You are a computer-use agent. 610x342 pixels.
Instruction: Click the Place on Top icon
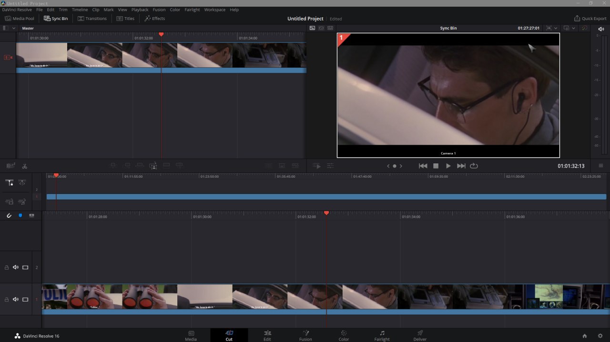coord(166,165)
